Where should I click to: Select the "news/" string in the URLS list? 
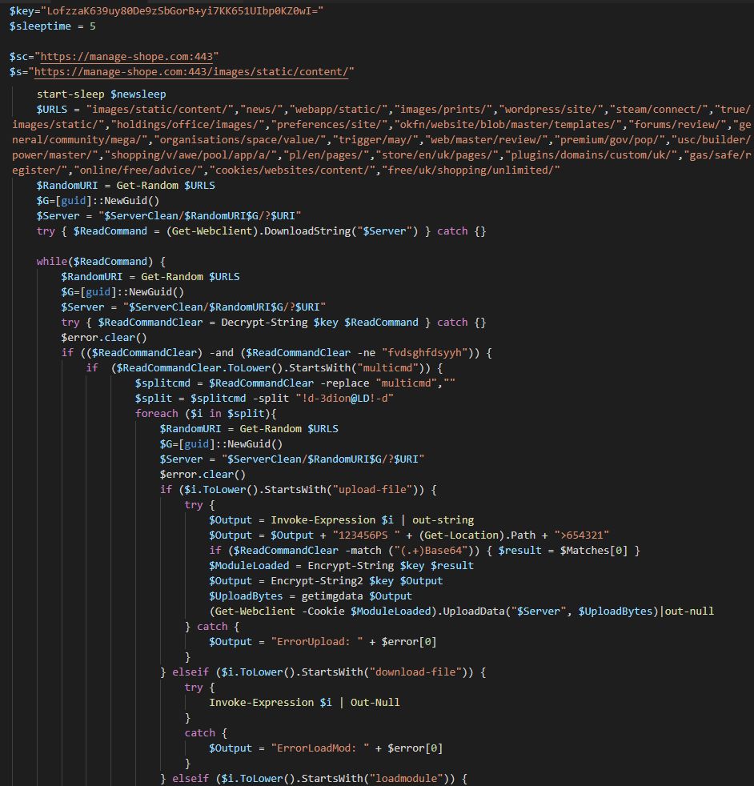(262, 110)
